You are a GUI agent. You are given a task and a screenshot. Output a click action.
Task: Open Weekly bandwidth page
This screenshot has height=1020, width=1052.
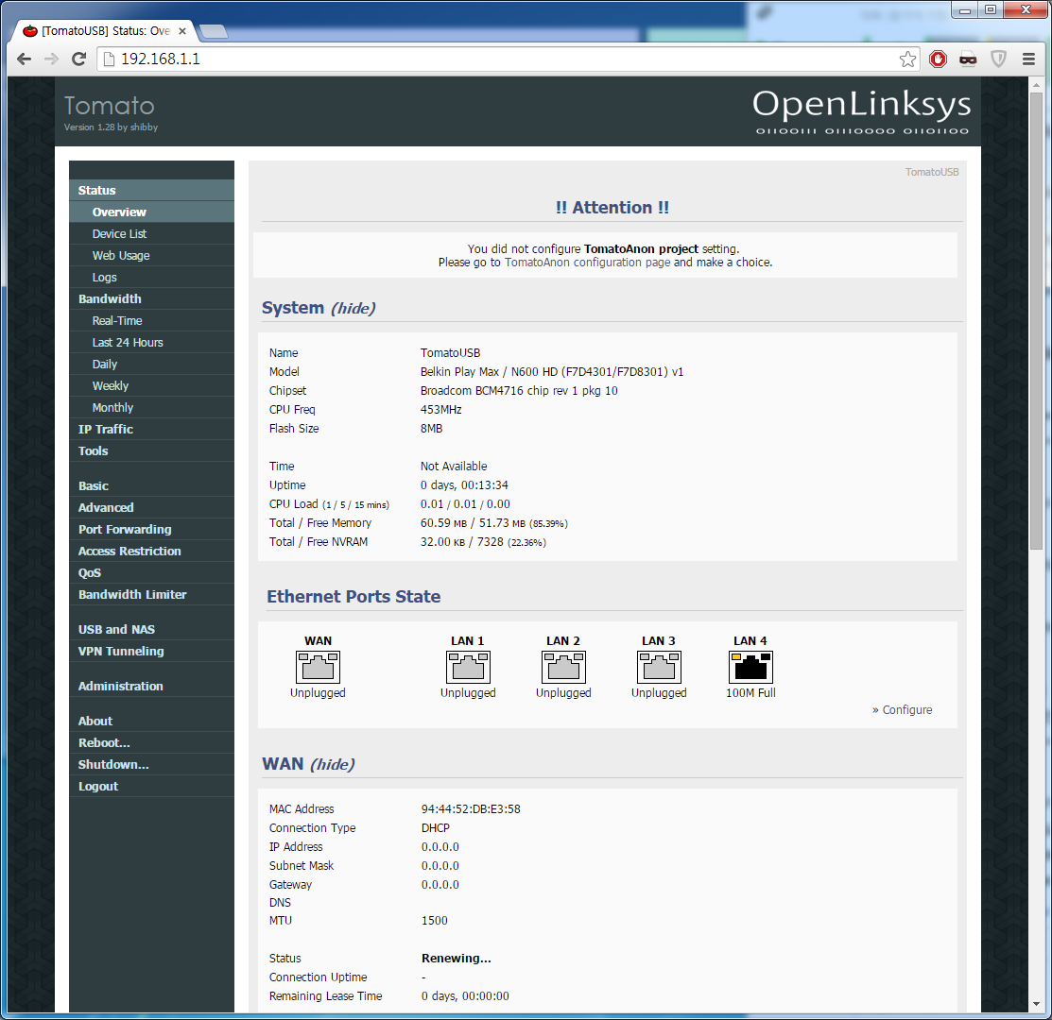coord(151,386)
